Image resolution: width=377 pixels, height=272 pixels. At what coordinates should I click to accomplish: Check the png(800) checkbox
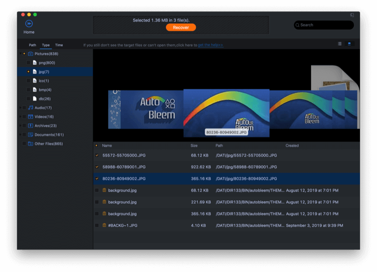click(29, 63)
